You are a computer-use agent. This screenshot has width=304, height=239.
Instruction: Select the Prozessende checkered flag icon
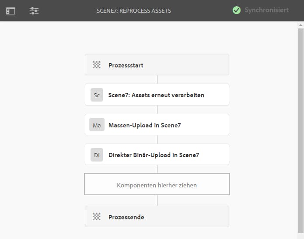97,217
